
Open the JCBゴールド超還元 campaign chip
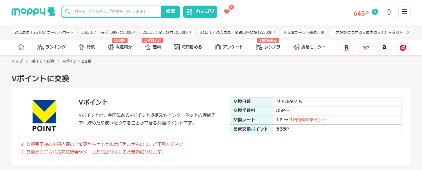click(x=304, y=33)
